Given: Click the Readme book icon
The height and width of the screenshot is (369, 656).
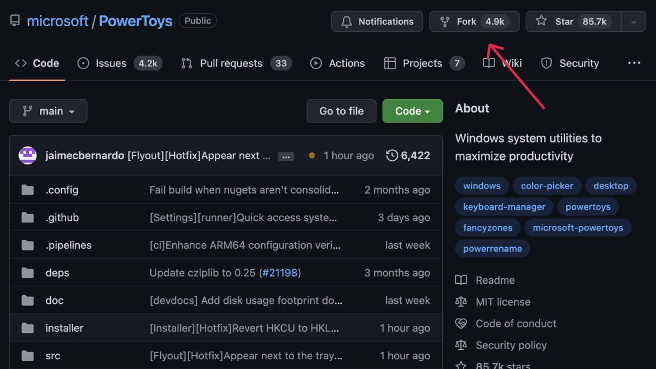Looking at the screenshot, I should [461, 280].
